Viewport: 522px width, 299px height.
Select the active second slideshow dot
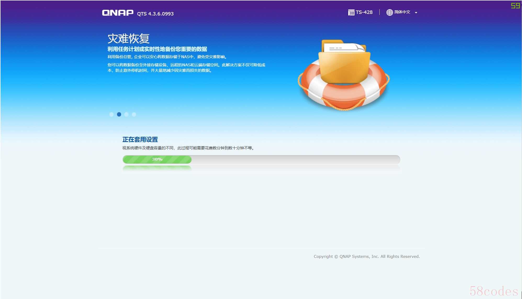coord(119,114)
